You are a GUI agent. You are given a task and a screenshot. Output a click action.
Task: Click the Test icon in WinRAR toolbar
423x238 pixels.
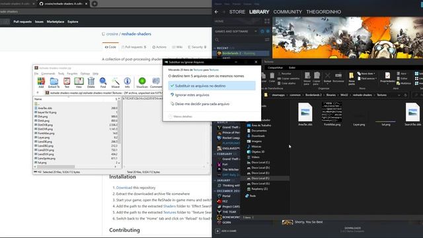(x=67, y=81)
